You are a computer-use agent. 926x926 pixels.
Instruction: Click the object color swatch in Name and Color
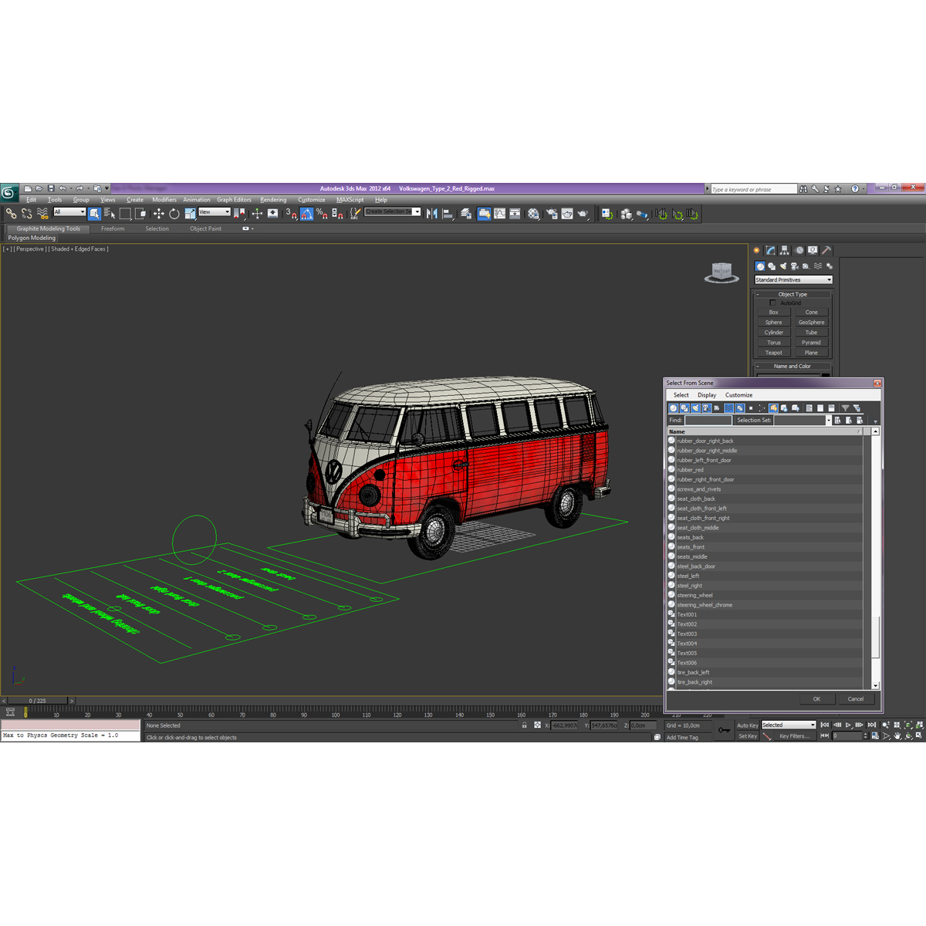(x=826, y=376)
